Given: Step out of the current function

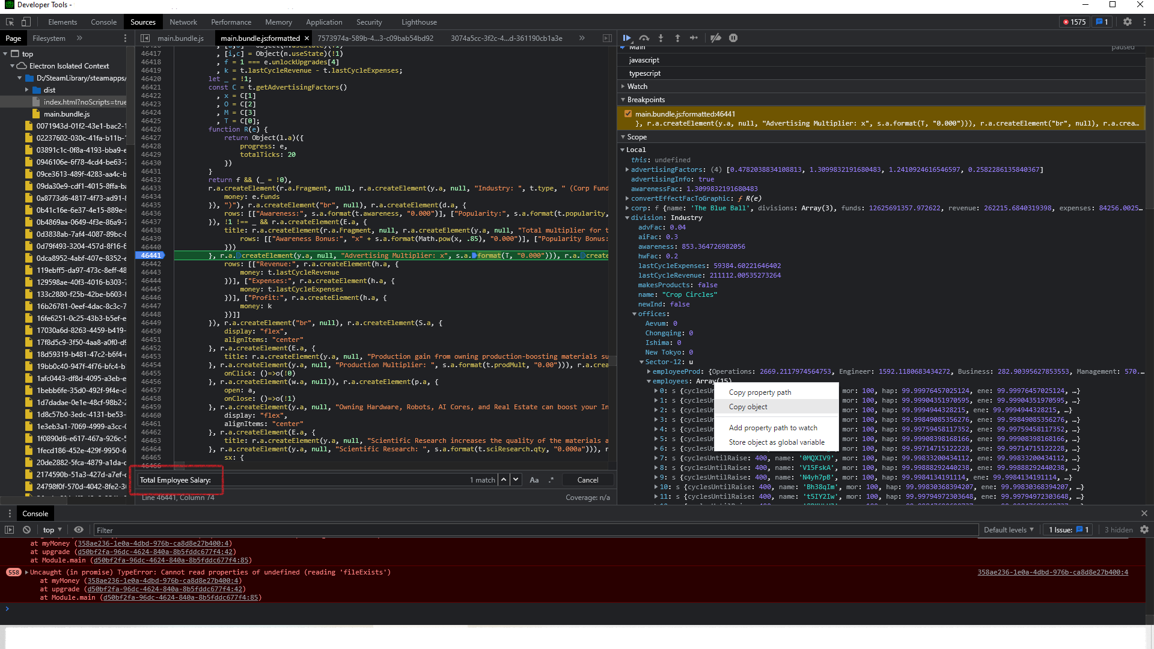Looking at the screenshot, I should tap(677, 38).
